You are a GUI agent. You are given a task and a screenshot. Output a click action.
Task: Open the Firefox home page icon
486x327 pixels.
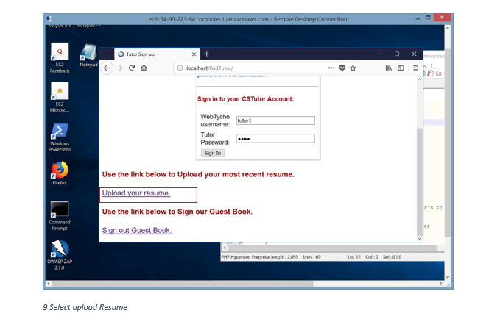click(144, 68)
